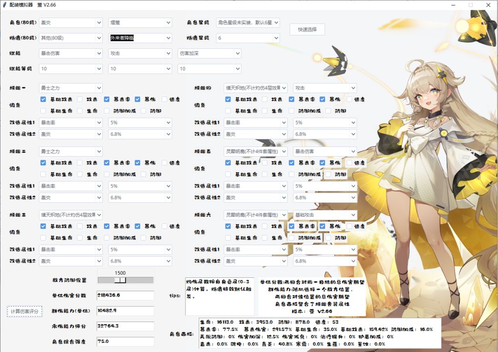The image size is (498, 352).
Task: Open the 模组六 set dropdown showing 灵犀明鹿
Action: click(255, 215)
